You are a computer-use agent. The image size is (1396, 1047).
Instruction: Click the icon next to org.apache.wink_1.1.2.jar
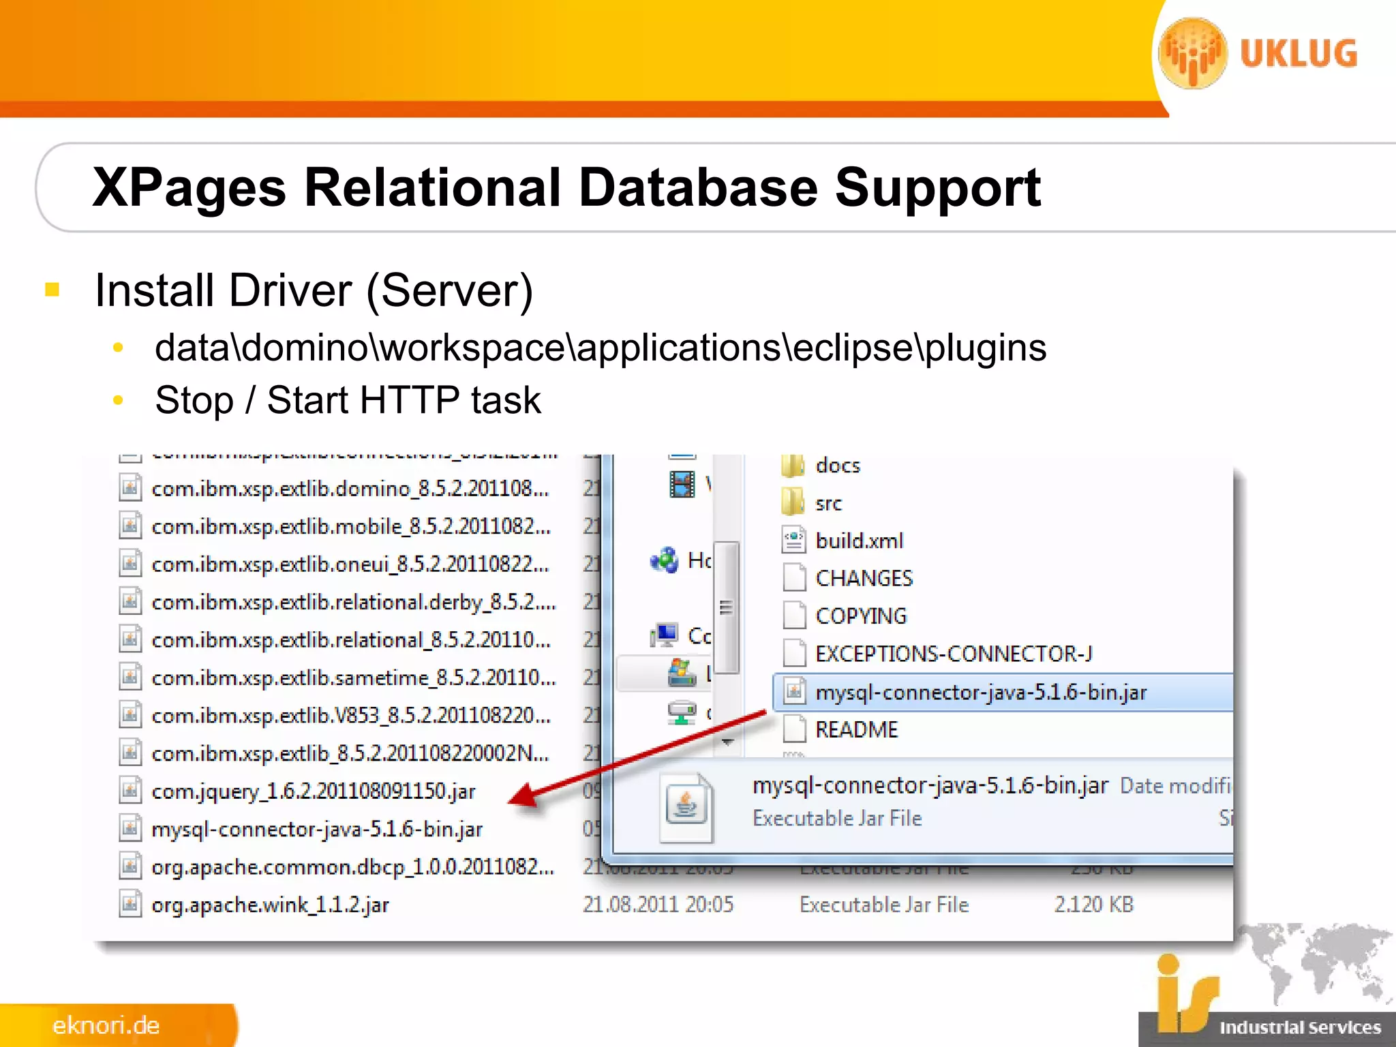click(130, 905)
